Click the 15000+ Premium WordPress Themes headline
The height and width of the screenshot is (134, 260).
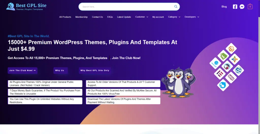tap(92, 45)
